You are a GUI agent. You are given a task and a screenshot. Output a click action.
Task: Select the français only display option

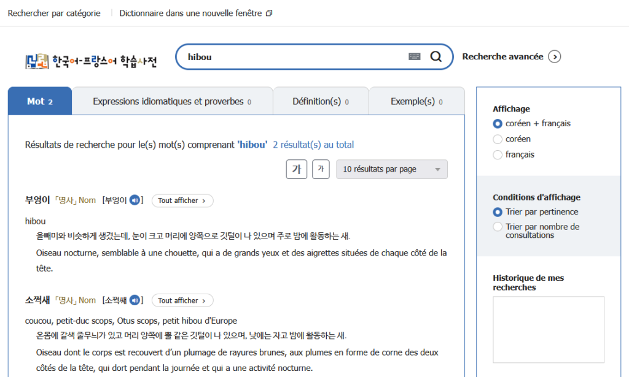point(498,155)
